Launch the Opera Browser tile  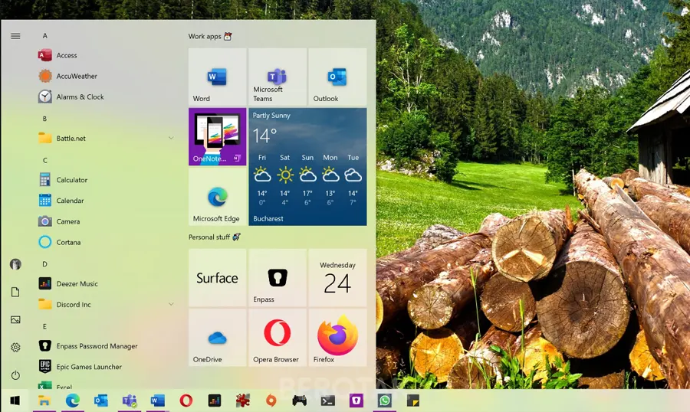278,338
